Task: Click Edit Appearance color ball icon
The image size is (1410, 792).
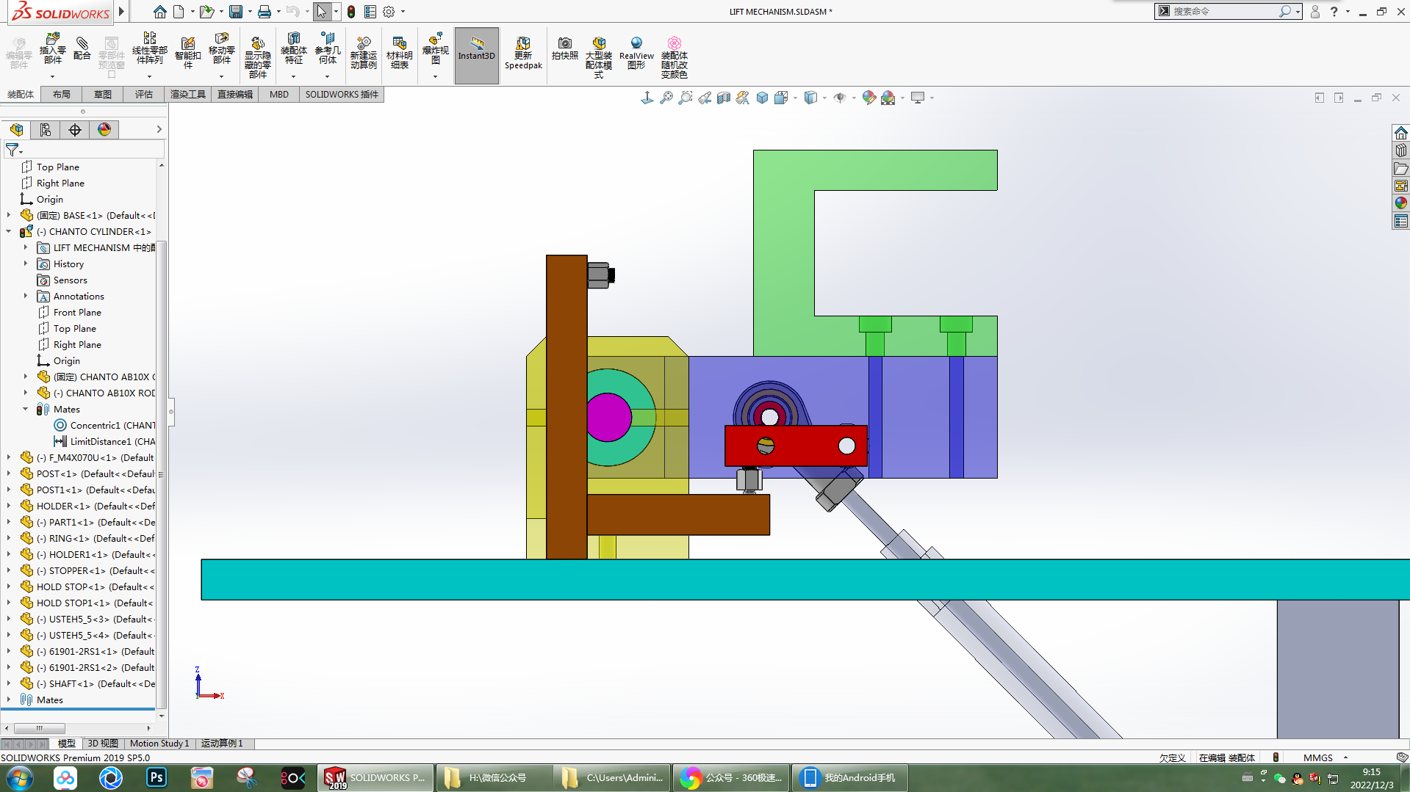Action: 869,98
